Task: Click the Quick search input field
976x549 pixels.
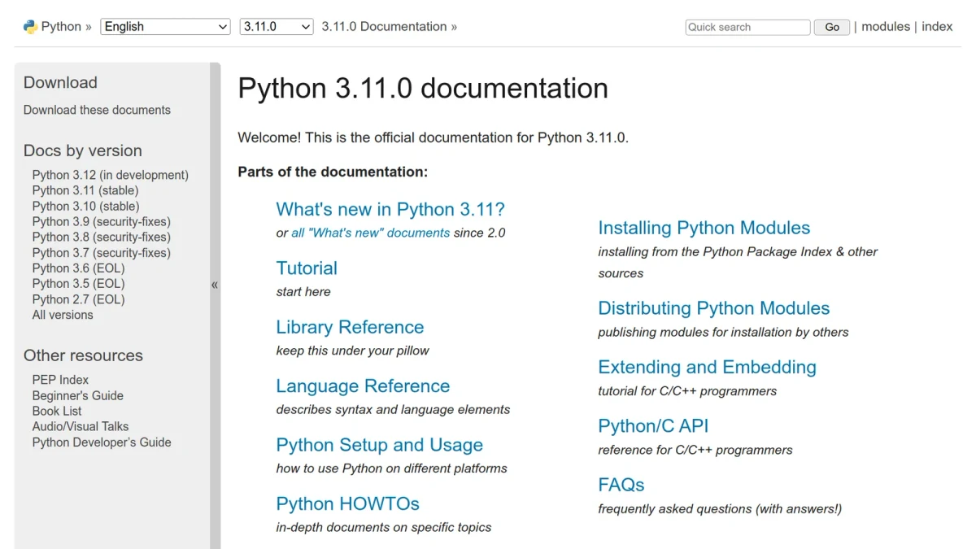Action: [747, 27]
